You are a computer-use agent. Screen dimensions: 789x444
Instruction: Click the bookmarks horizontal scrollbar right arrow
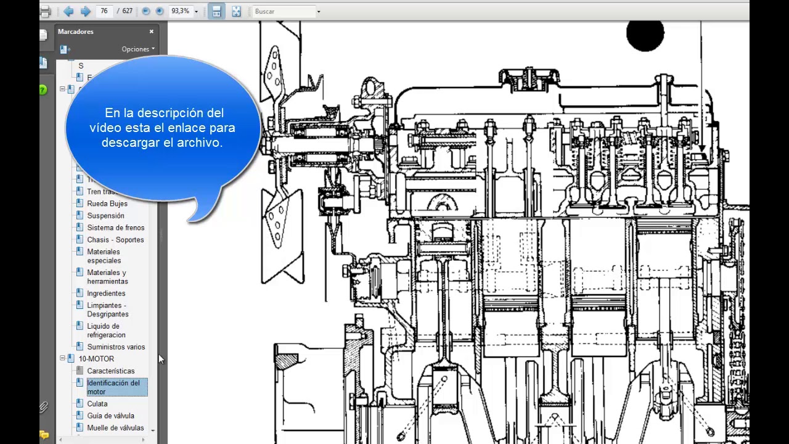[x=144, y=440]
